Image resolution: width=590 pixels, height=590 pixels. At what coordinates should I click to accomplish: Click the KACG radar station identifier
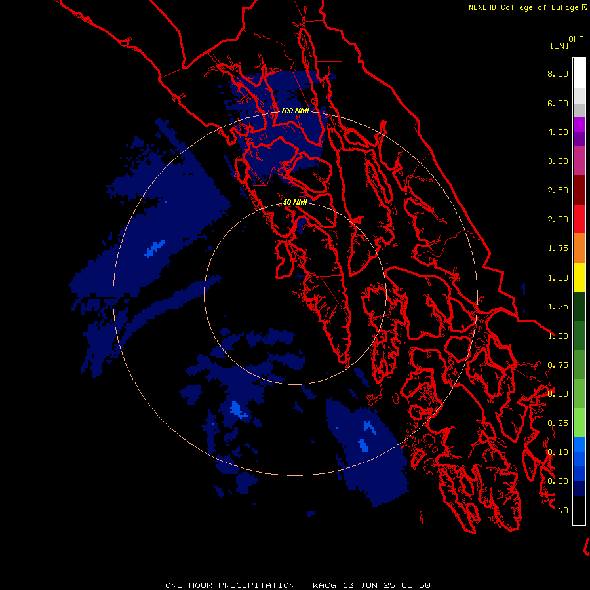click(x=325, y=585)
